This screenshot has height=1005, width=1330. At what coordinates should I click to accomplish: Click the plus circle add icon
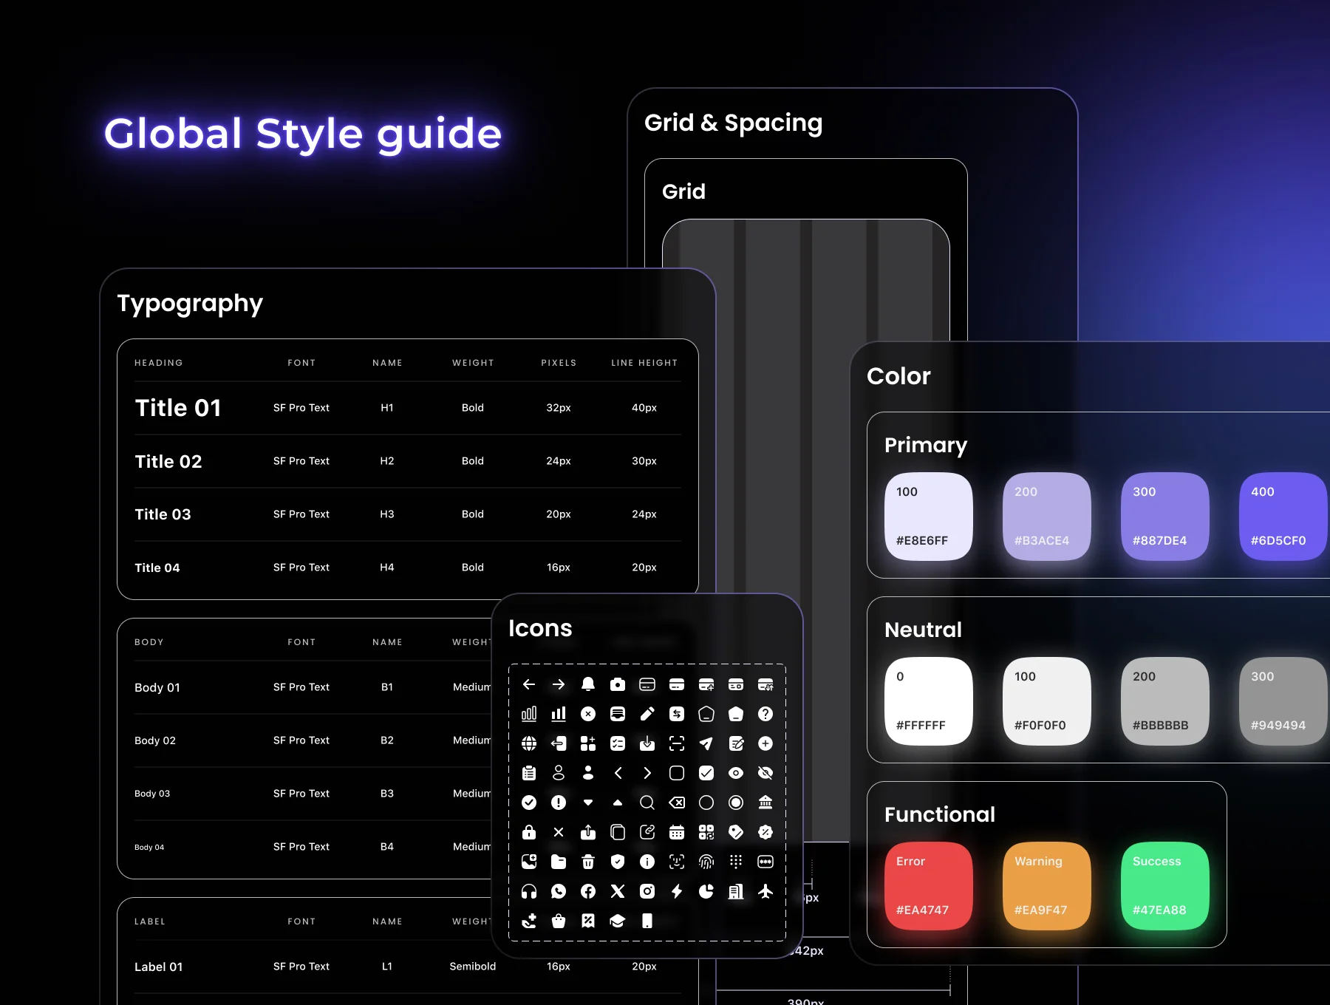click(x=765, y=743)
